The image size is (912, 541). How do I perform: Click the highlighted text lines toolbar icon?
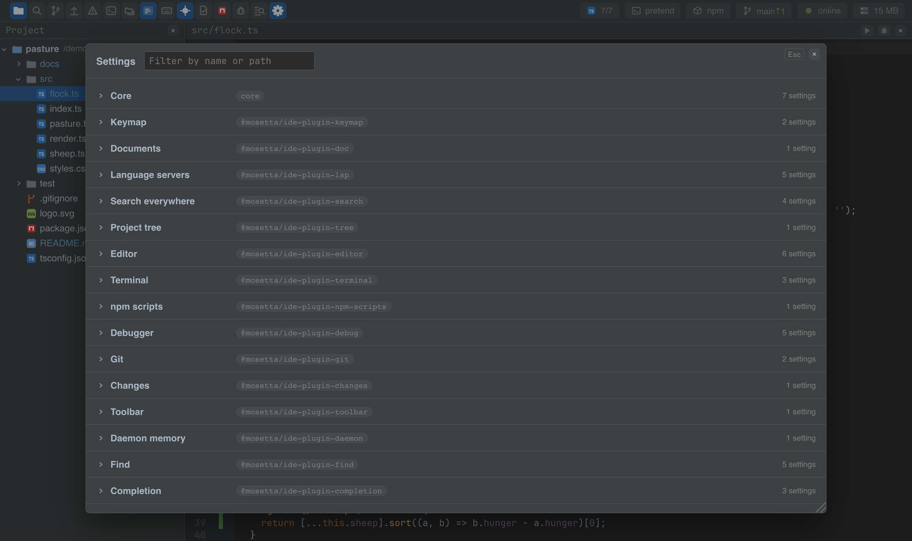click(148, 11)
